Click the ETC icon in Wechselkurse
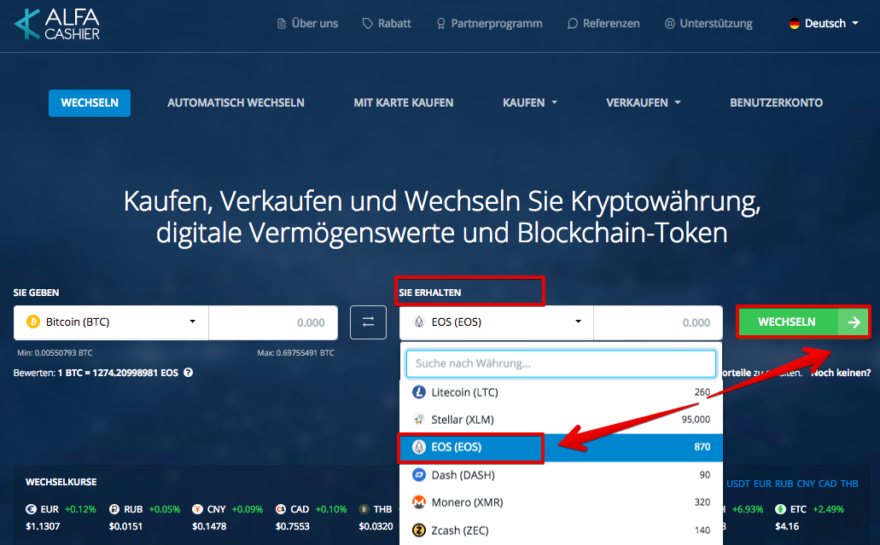Viewport: 880px width, 545px height. (x=780, y=509)
